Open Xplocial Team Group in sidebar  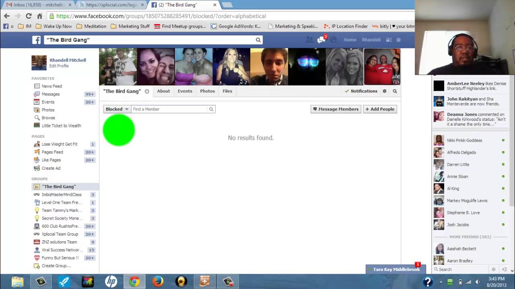click(60, 234)
